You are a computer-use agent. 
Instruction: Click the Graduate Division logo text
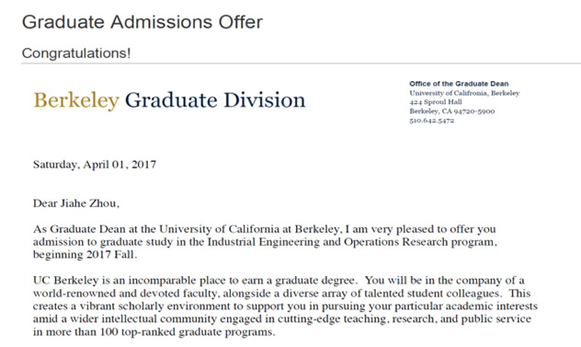(x=215, y=100)
